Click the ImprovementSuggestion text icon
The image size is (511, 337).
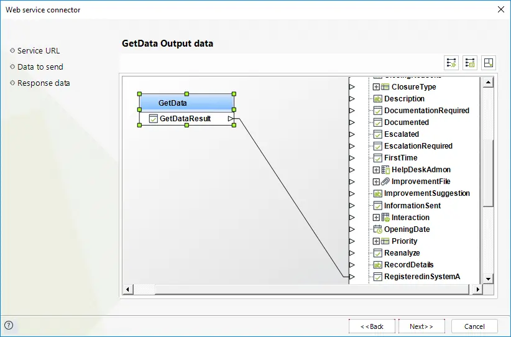click(x=377, y=193)
